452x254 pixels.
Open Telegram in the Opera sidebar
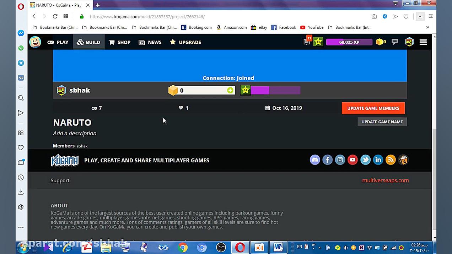point(21,63)
